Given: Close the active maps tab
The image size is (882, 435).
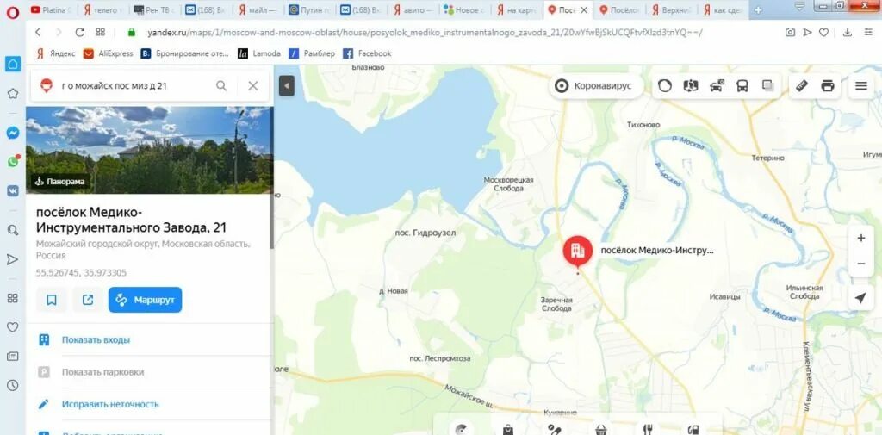Looking at the screenshot, I should click(585, 9).
